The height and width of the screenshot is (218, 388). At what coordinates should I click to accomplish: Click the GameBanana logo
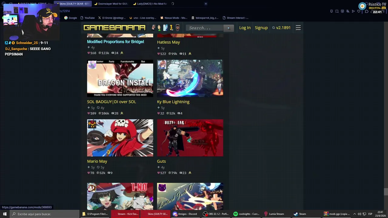115,28
